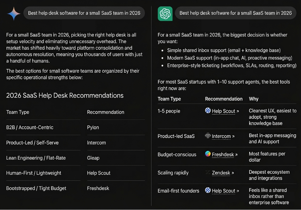This screenshot has width=301, height=210.
Task: Click the 'Feels like a shared inbox' reason
Action: [x=269, y=196]
